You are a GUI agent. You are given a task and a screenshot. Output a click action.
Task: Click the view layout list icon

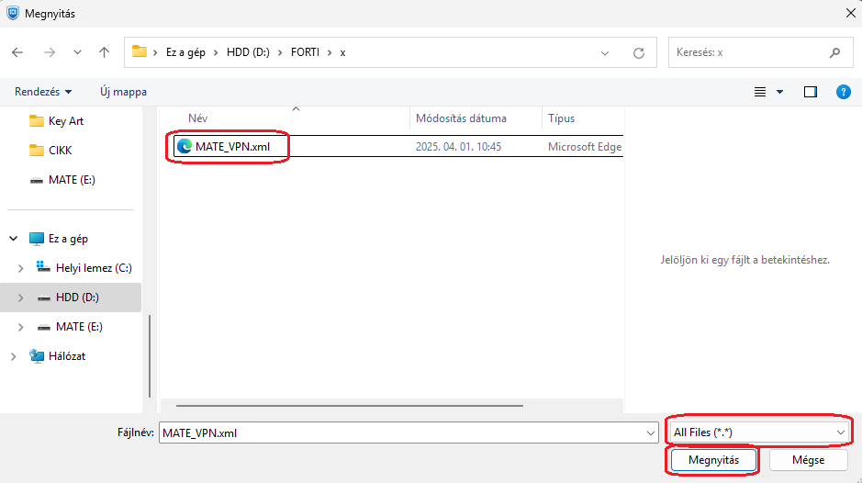click(x=760, y=92)
